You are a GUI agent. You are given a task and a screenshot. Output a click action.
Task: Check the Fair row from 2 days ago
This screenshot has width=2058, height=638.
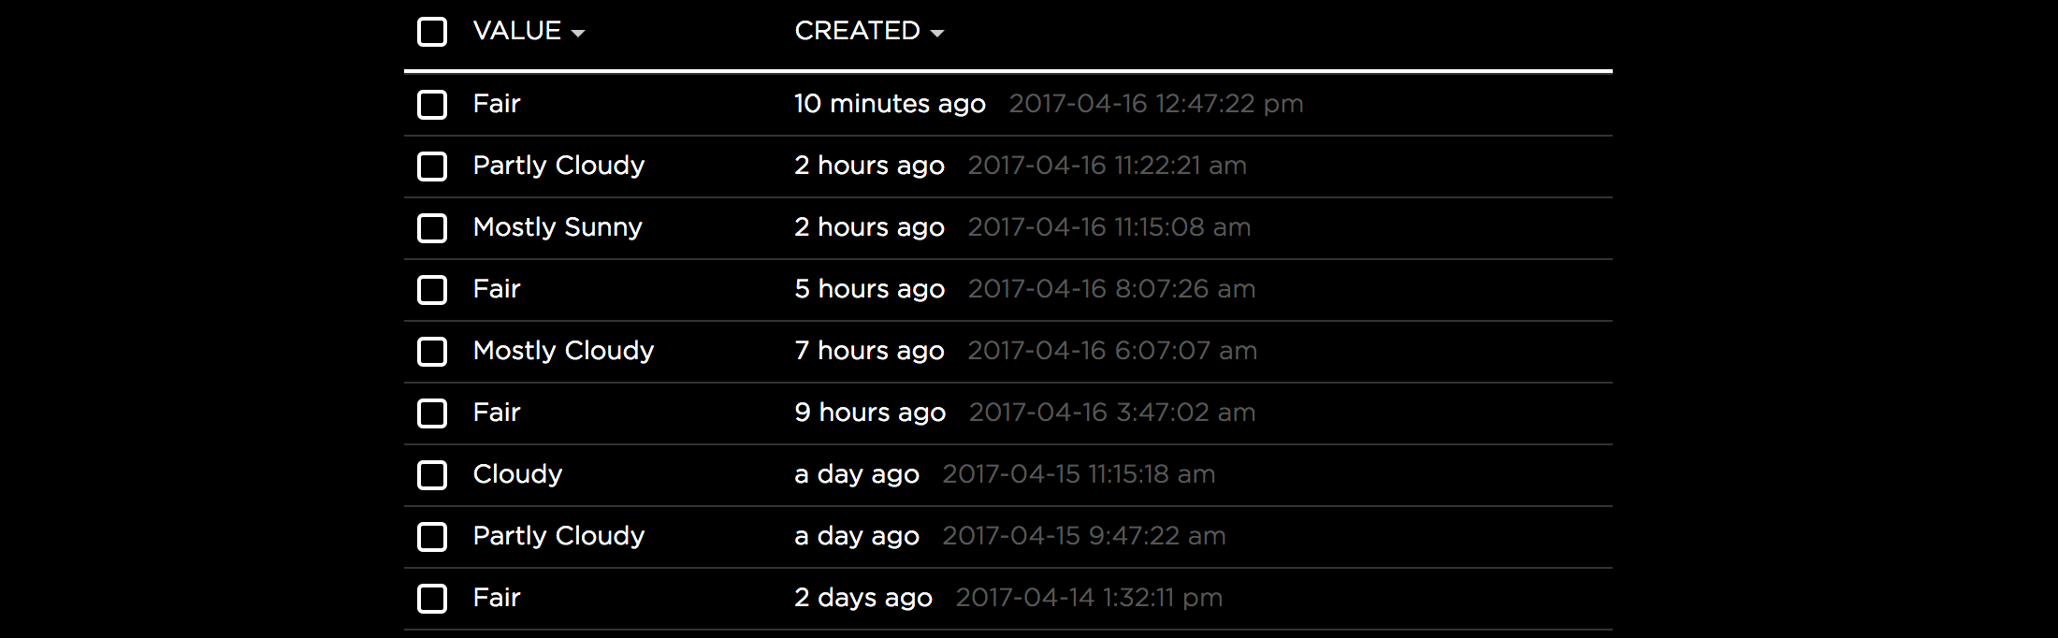click(x=432, y=599)
